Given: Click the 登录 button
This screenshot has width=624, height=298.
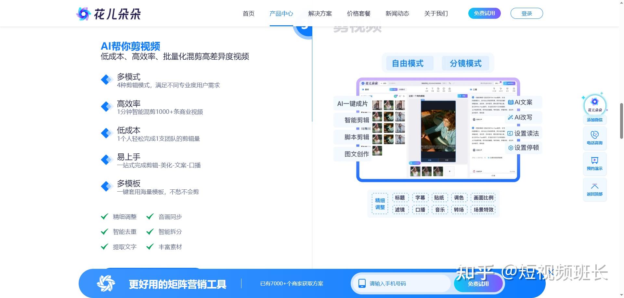Looking at the screenshot, I should tap(526, 13).
